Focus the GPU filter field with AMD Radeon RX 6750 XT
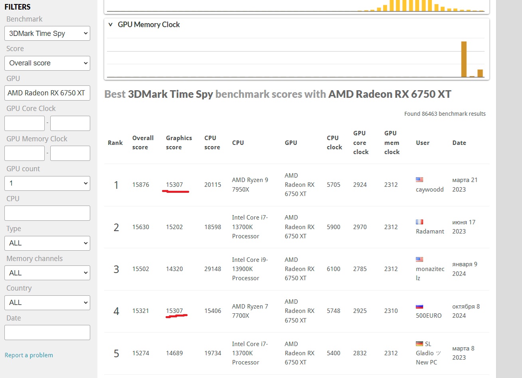This screenshot has width=522, height=378. point(47,93)
